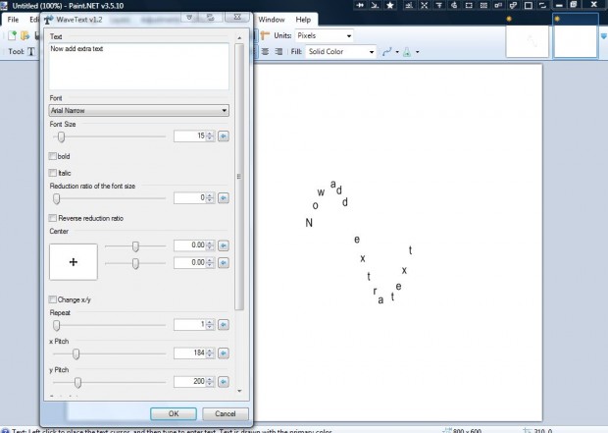This screenshot has width=608, height=433.
Task: Click the Reduction ratio slider handle
Action: click(57, 199)
